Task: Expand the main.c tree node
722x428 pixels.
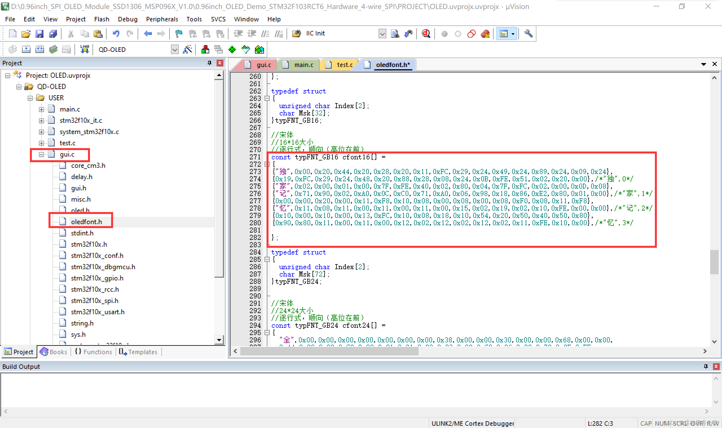Action: 41,109
